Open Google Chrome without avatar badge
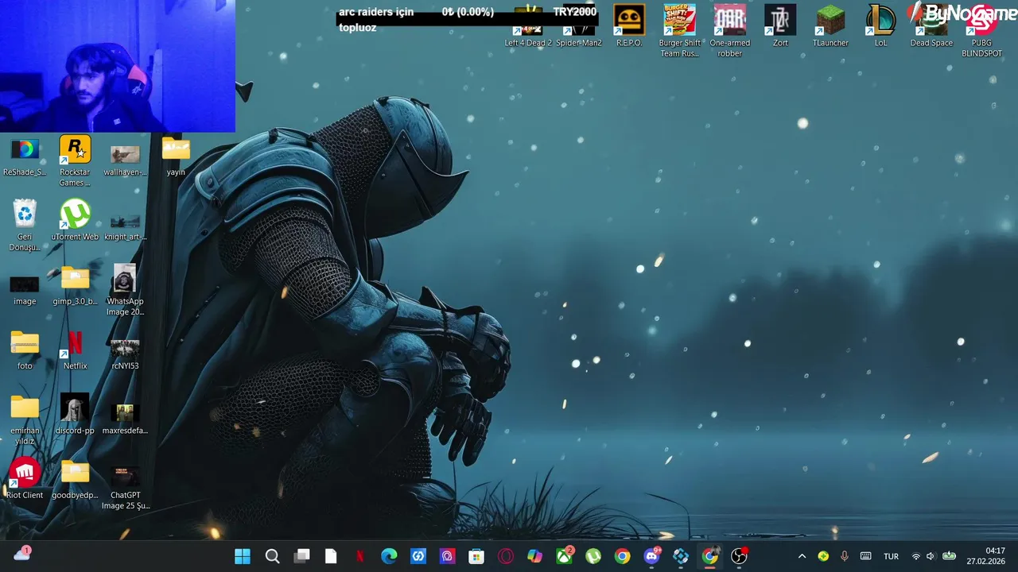This screenshot has width=1018, height=572. point(623,556)
